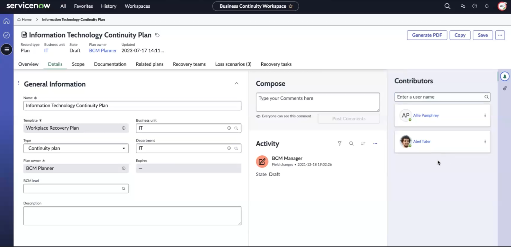This screenshot has height=247, width=511.
Task: Switch to the Related plans tab
Action: pyautogui.click(x=150, y=64)
